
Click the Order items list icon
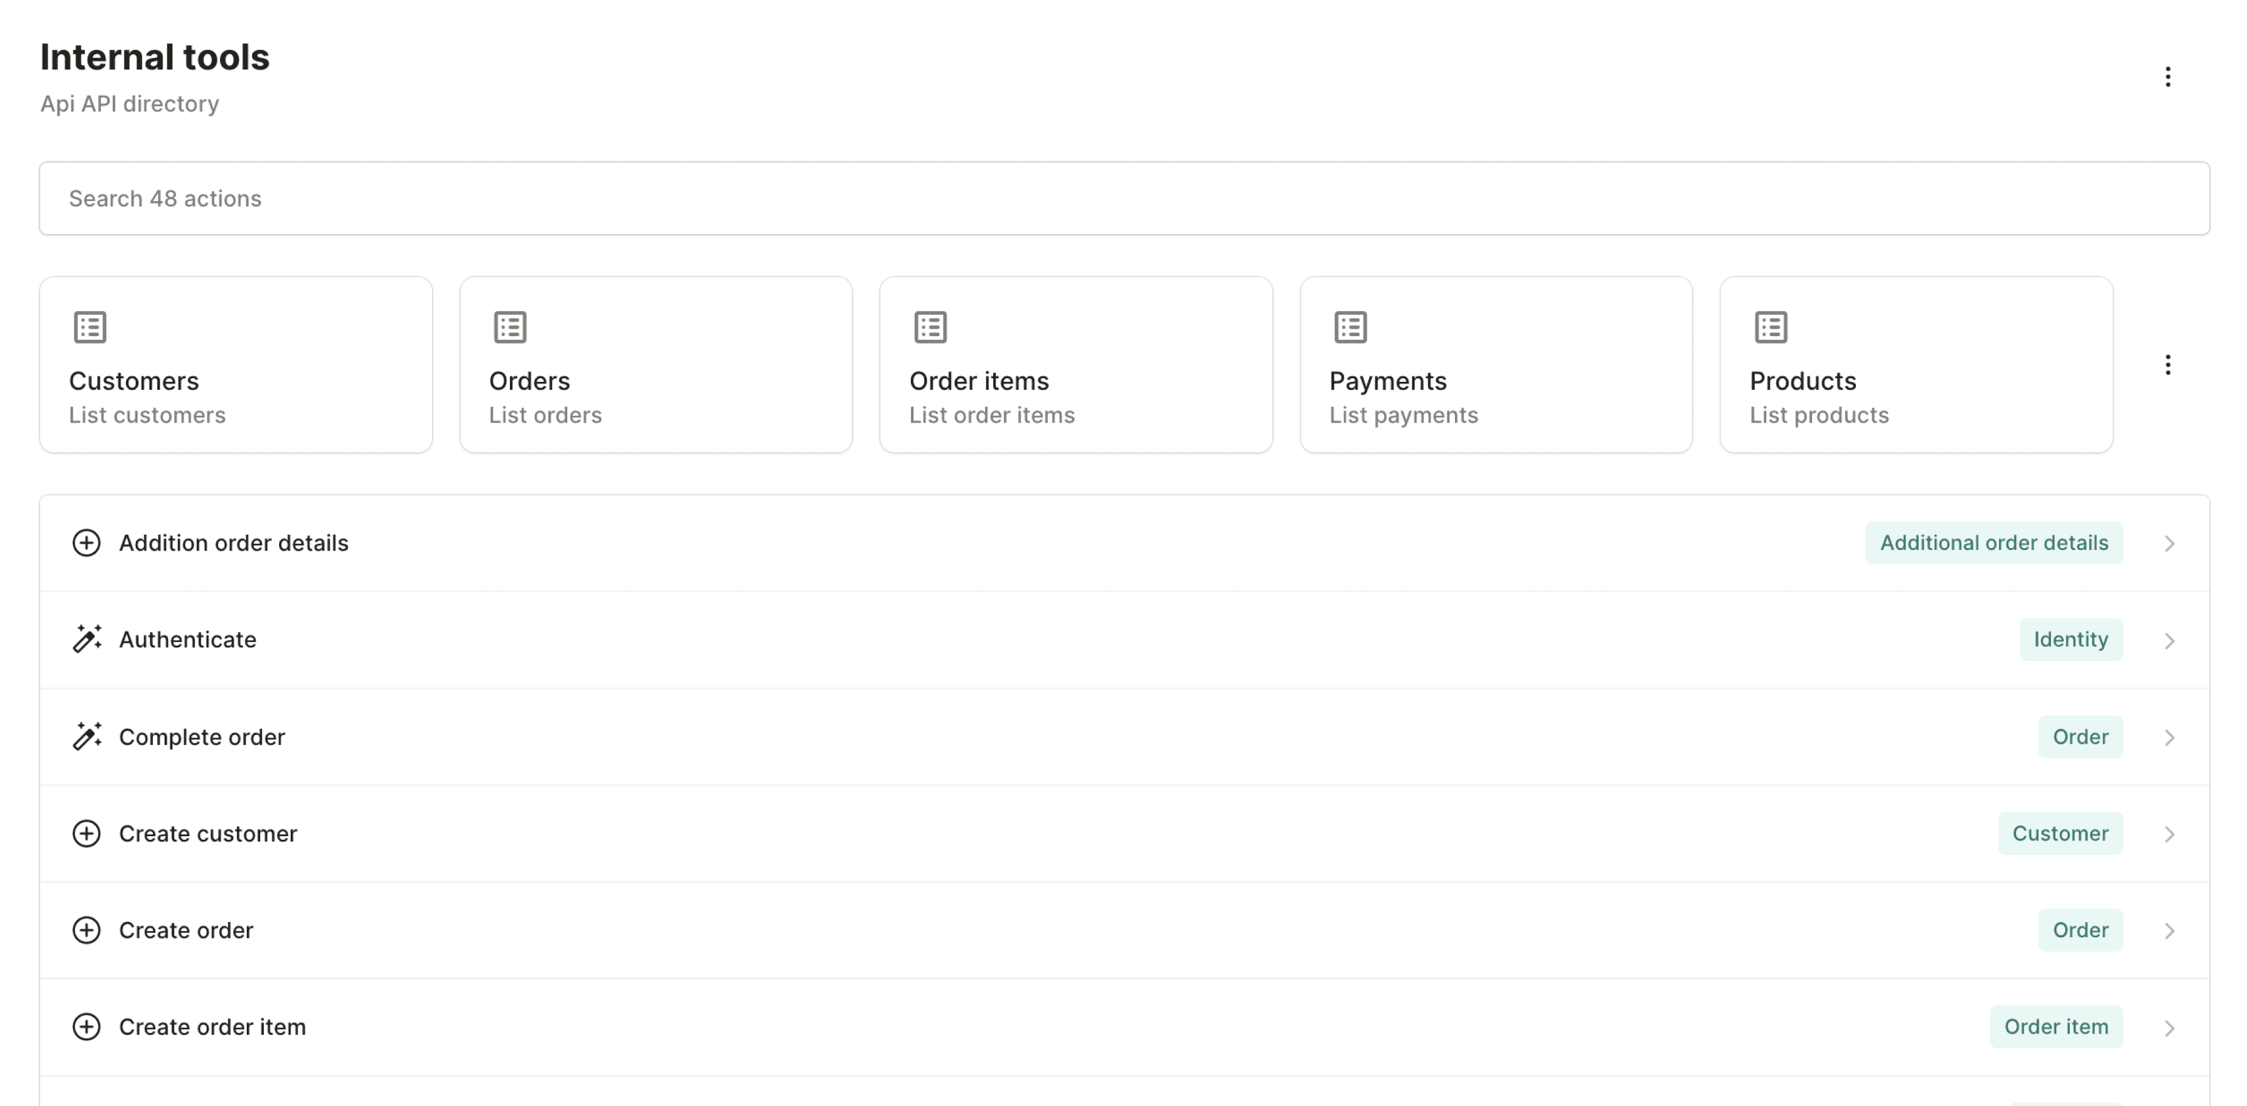pyautogui.click(x=930, y=327)
